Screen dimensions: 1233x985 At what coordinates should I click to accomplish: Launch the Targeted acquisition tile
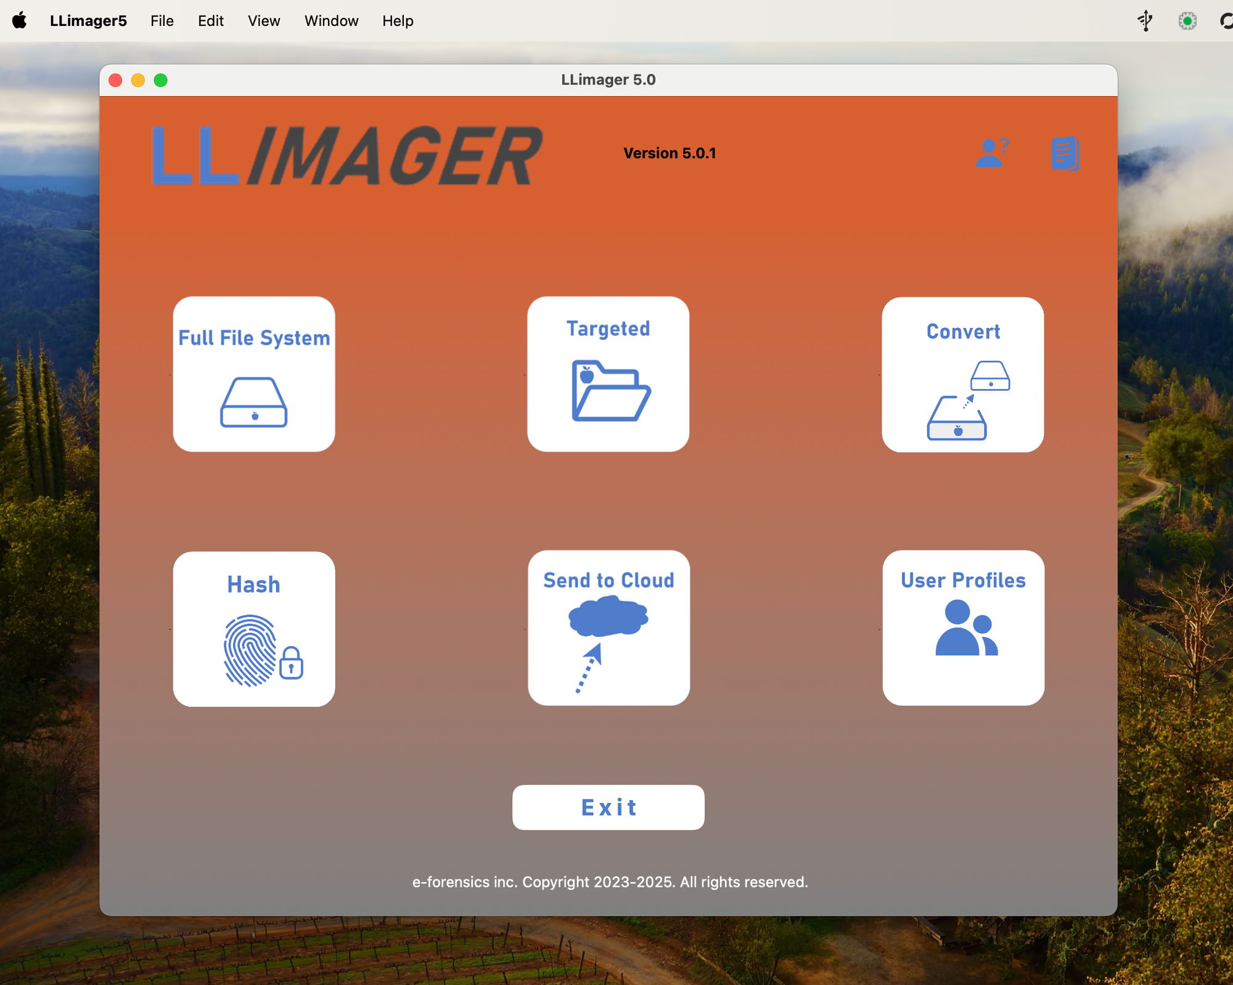(608, 374)
